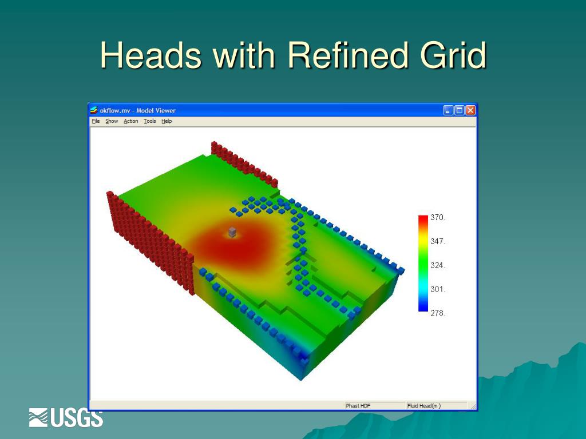Open the Show menu

coord(112,121)
